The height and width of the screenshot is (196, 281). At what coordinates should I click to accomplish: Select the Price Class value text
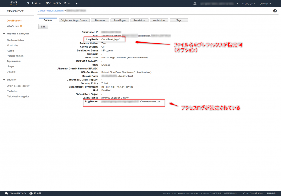tap(124, 58)
